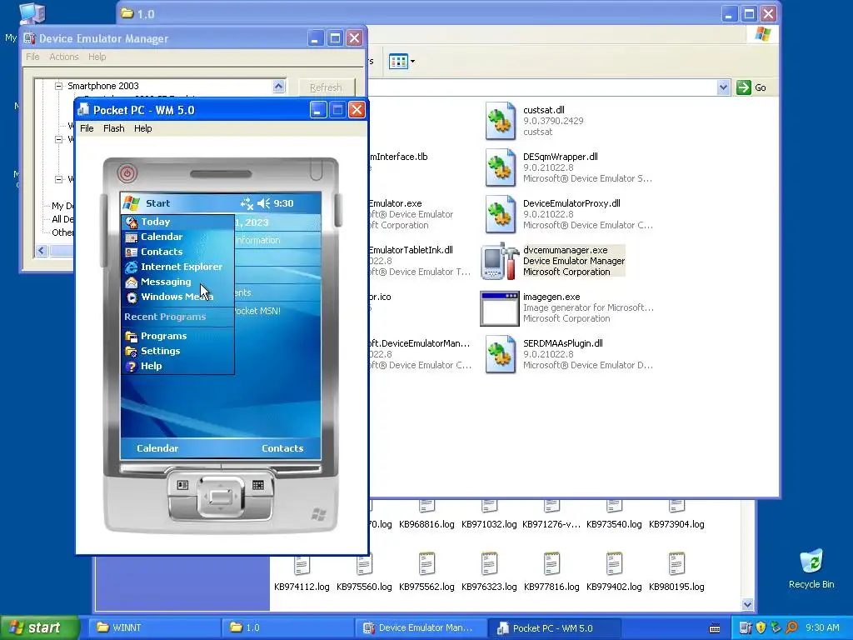
Task: Click up arrow of Device Emulator Manager tree scrollbar
Action: [278, 86]
